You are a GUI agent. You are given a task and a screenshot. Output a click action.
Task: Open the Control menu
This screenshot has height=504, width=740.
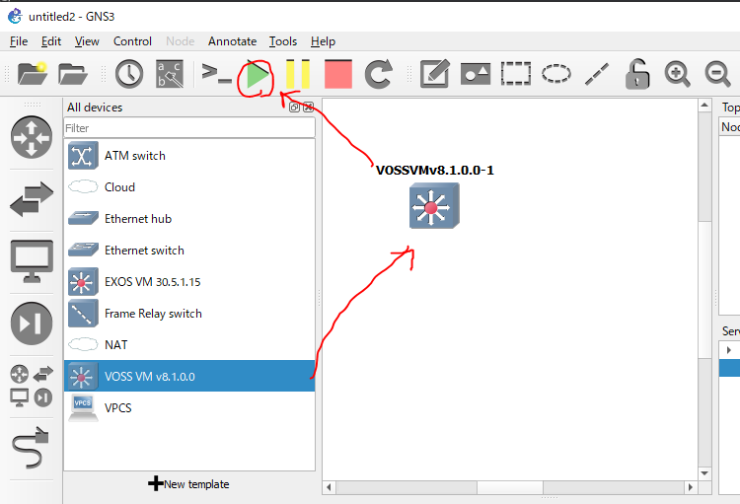(132, 41)
